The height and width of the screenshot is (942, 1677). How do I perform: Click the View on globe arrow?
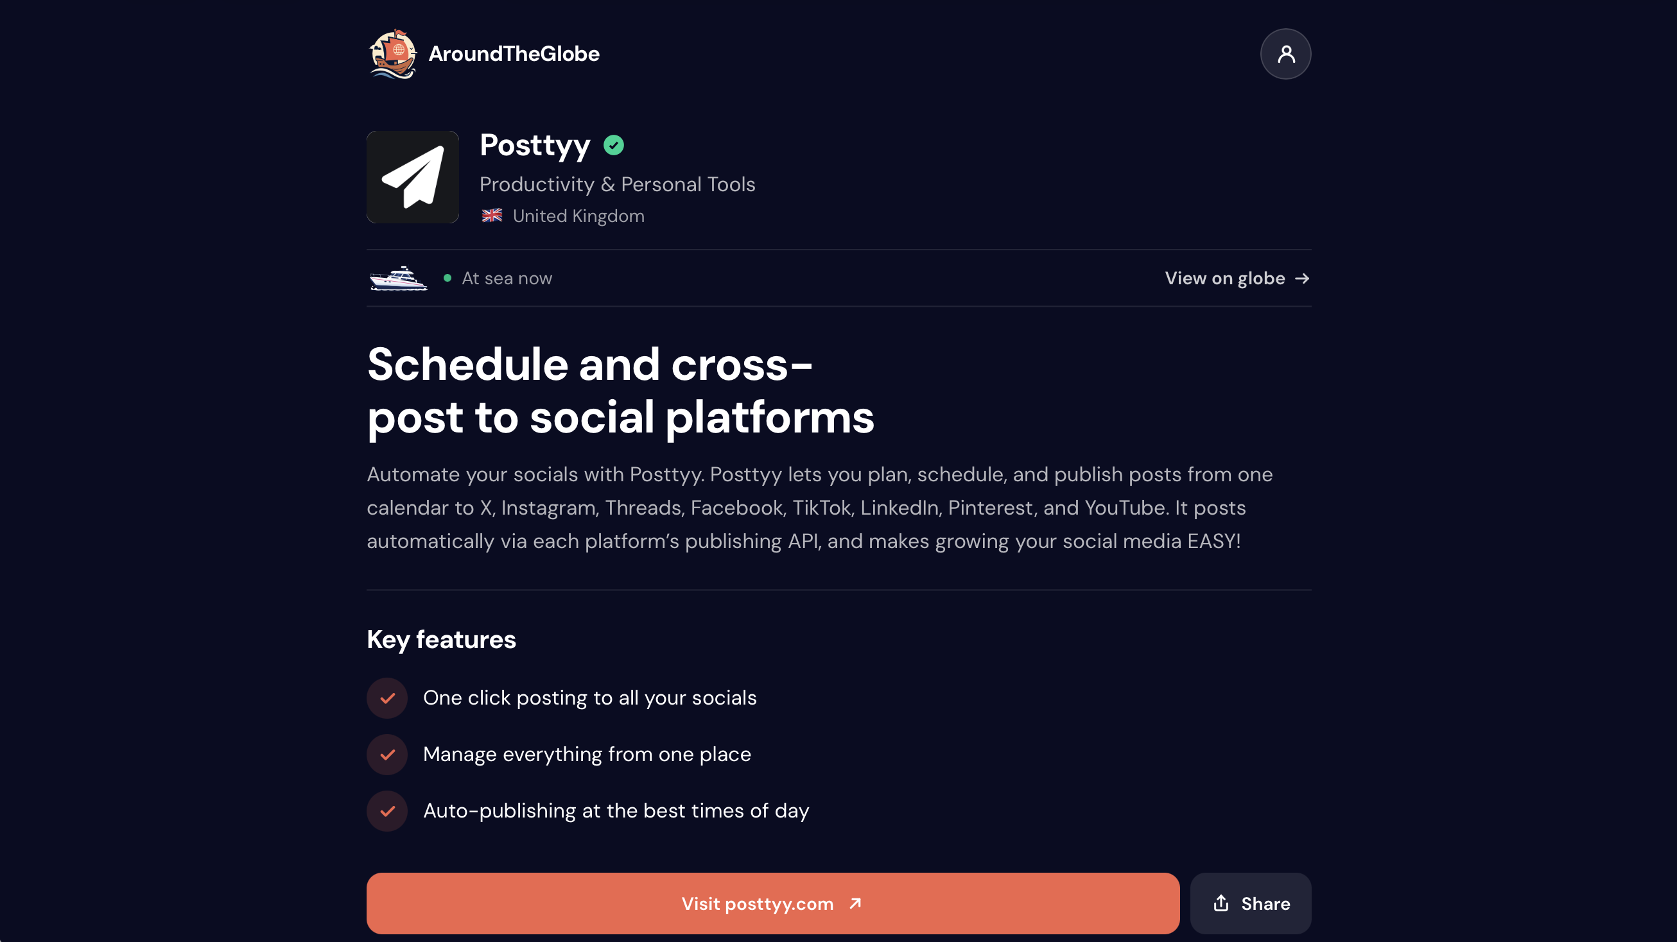click(x=1302, y=278)
